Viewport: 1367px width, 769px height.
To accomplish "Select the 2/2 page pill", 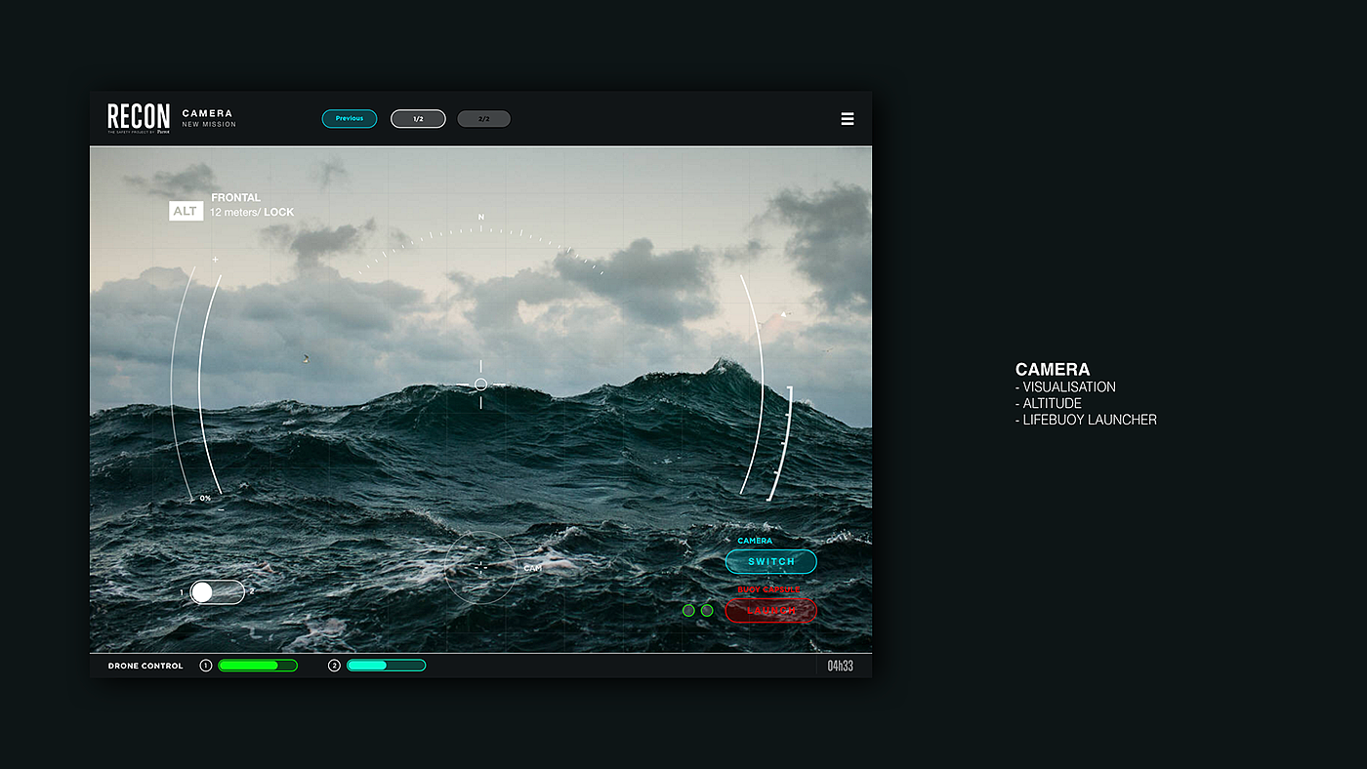I will [484, 119].
